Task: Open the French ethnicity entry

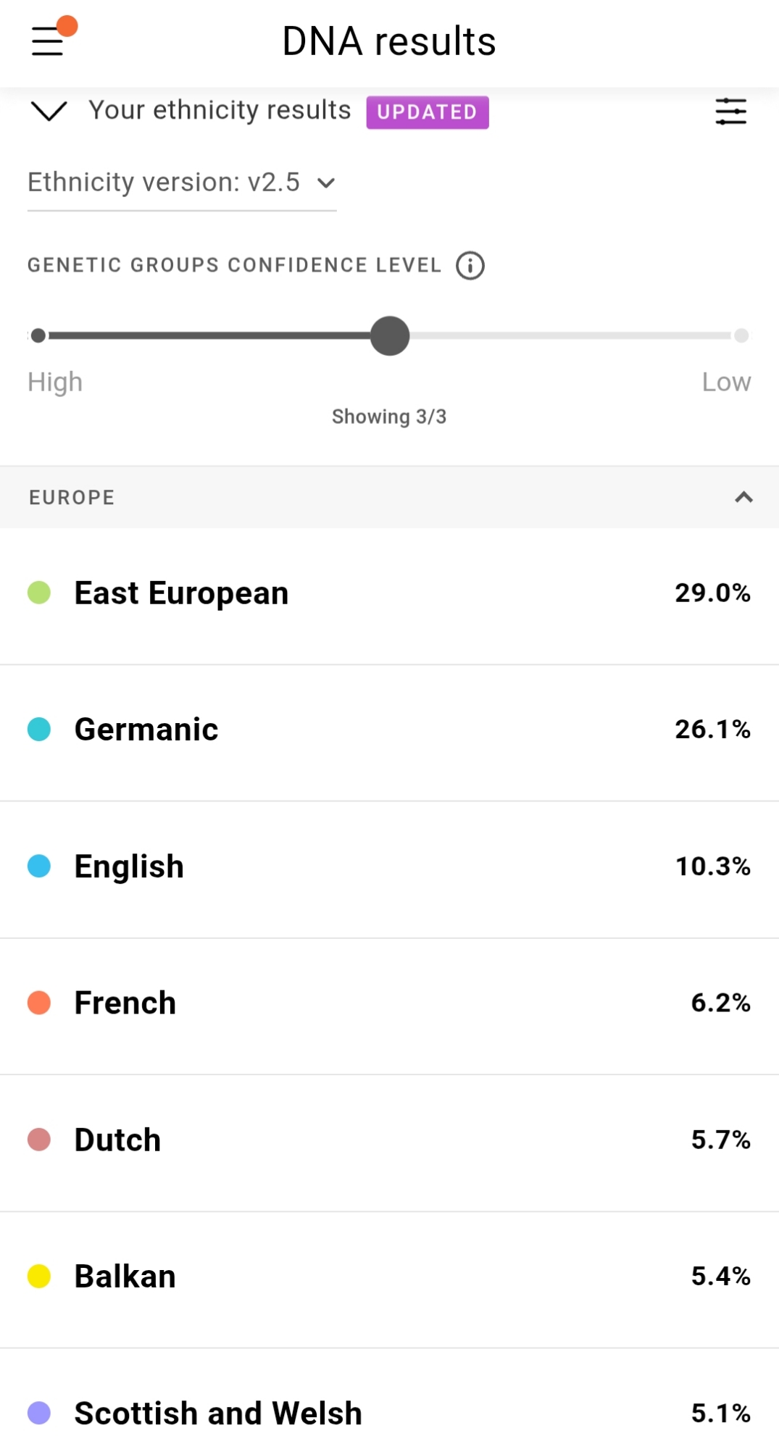Action: pos(389,1003)
